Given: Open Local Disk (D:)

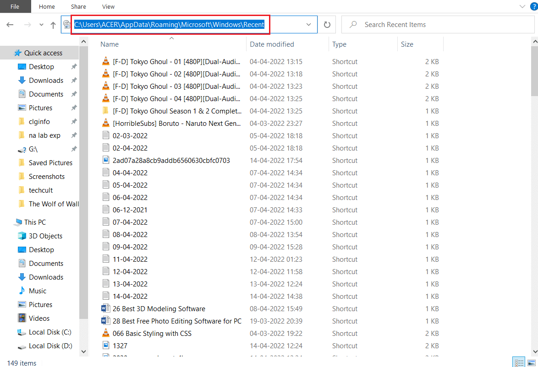Looking at the screenshot, I should [50, 346].
